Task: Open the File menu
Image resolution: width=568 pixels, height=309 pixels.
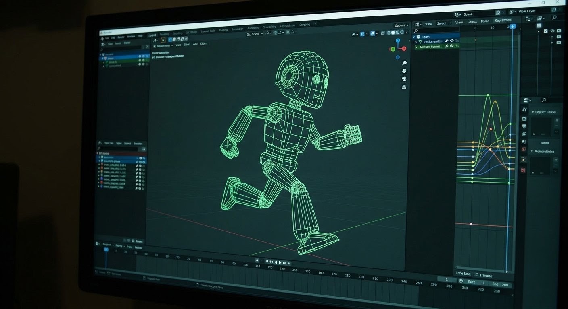Action: click(107, 38)
